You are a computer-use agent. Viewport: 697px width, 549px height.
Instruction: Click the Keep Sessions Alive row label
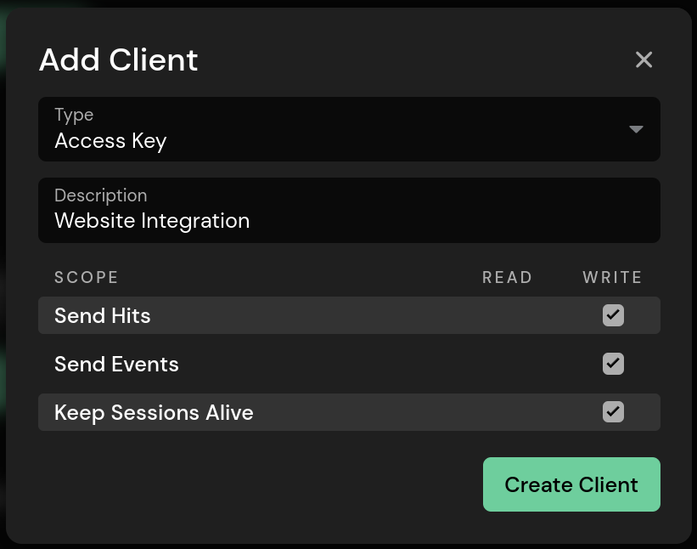click(154, 413)
